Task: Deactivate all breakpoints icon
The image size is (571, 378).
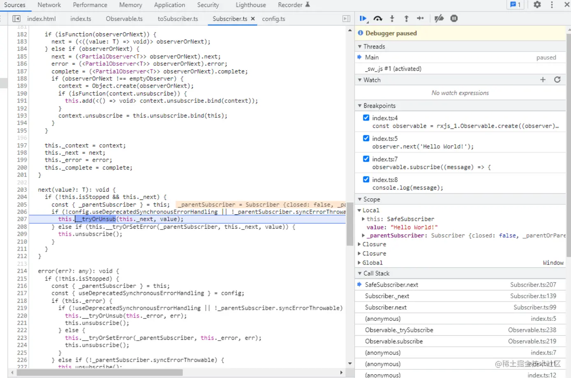Action: [x=439, y=19]
